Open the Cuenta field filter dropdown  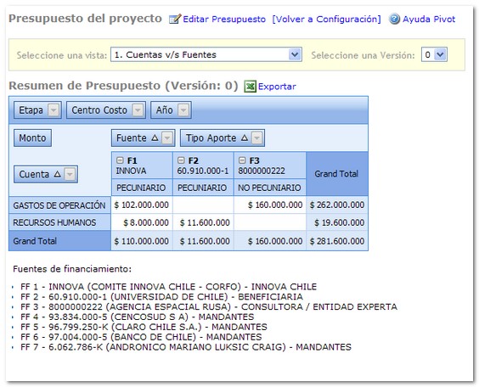coord(70,174)
